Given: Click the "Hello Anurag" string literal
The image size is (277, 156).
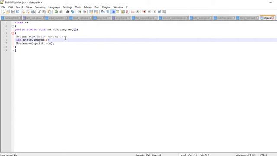Looking at the screenshot, I should click(48, 36).
